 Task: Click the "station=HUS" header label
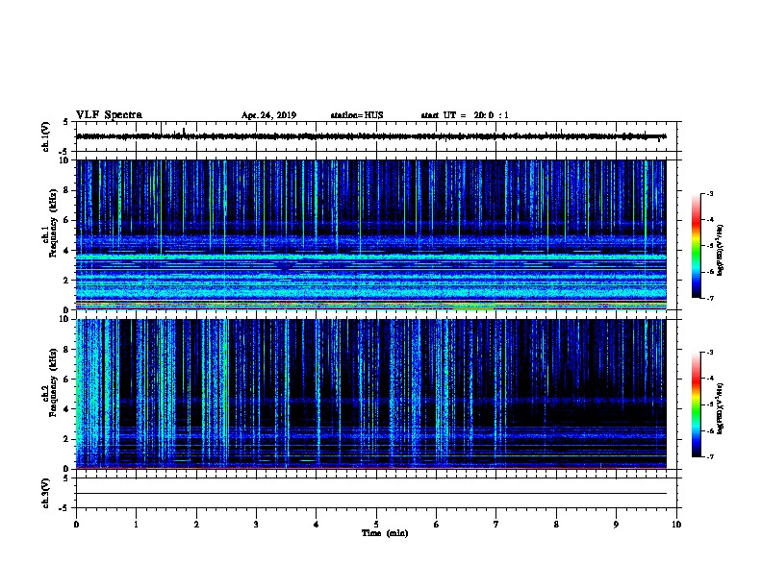[x=357, y=115]
